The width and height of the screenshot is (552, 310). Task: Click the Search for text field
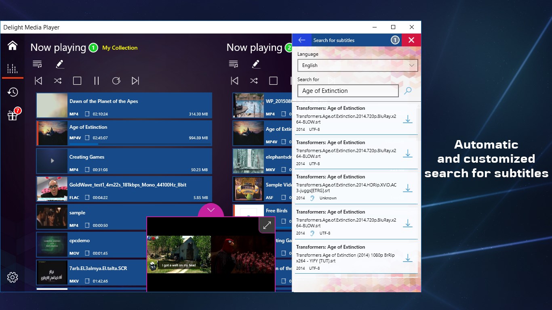(x=348, y=91)
